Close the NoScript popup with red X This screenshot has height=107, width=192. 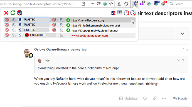tap(6, 13)
